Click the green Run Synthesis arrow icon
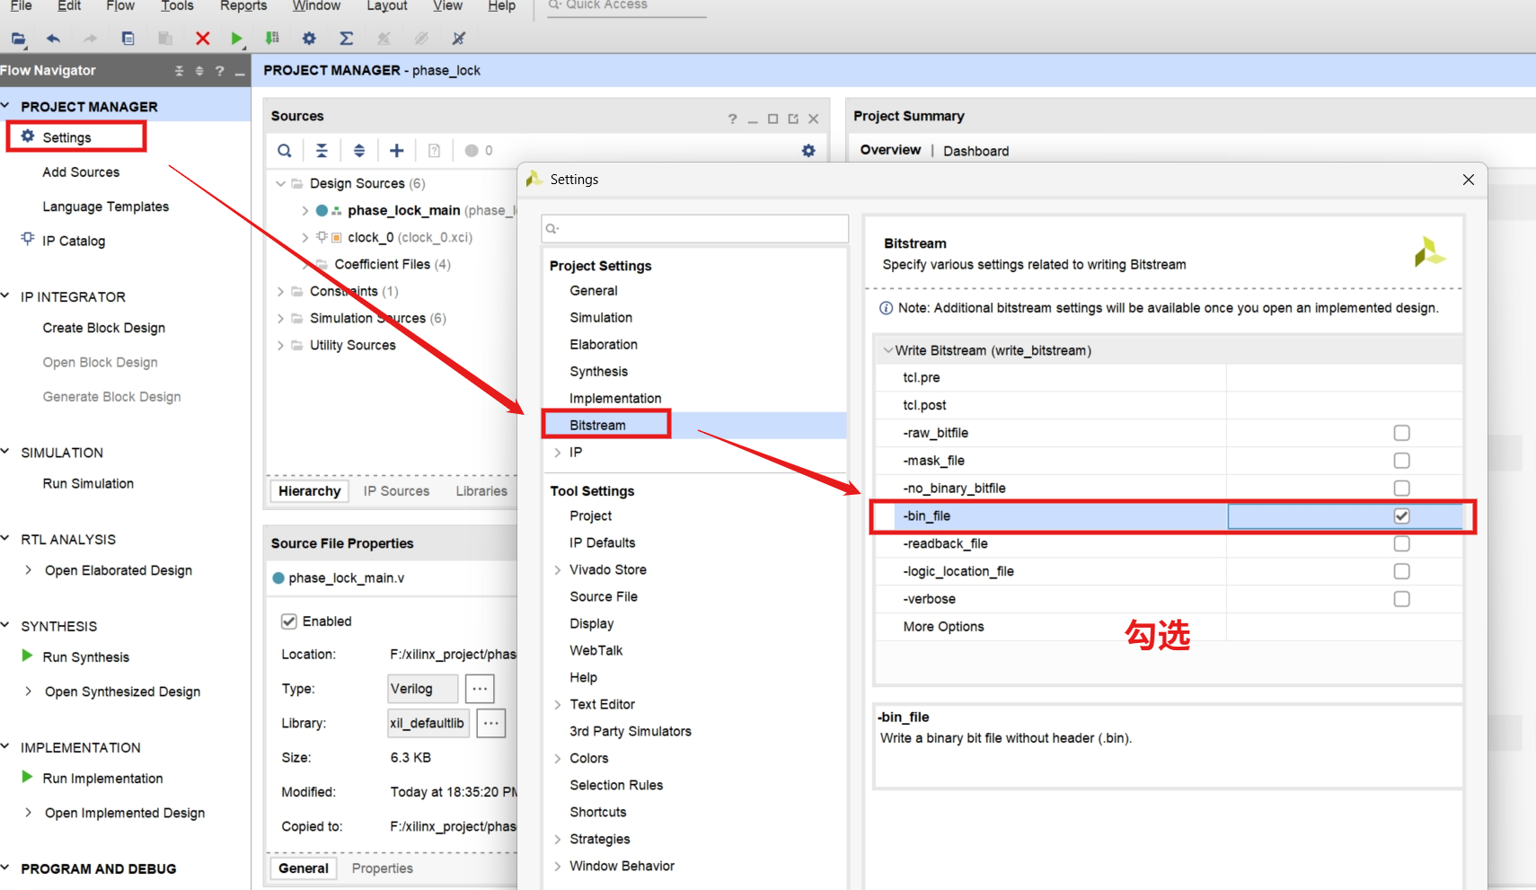Viewport: 1536px width, 890px height. (x=27, y=656)
